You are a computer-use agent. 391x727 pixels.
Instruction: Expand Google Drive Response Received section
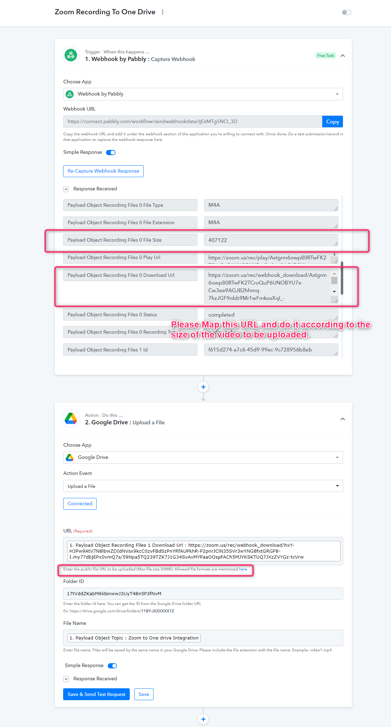pyautogui.click(x=66, y=679)
